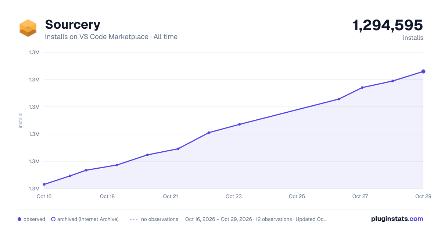The height and width of the screenshot is (232, 441).
Task: Click the 'Oct 25' x-axis label
Action: tap(297, 196)
